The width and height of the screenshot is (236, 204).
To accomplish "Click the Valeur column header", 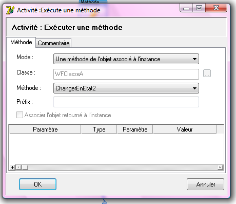I will click(185, 129).
